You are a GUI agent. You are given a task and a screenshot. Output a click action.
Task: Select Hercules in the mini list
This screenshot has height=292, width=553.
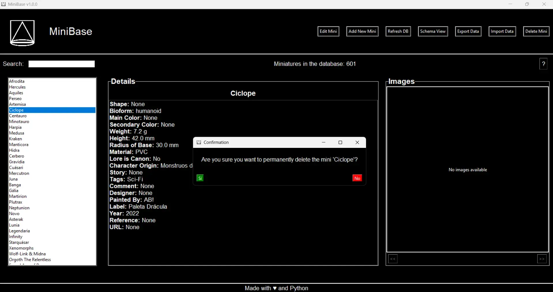click(52, 87)
